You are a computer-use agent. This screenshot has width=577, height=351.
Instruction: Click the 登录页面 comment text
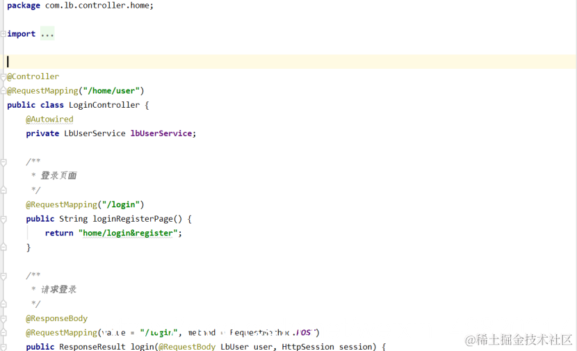pyautogui.click(x=58, y=176)
